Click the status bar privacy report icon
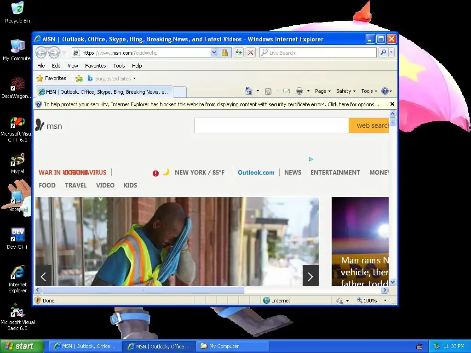This screenshot has height=353, width=471. (x=340, y=301)
